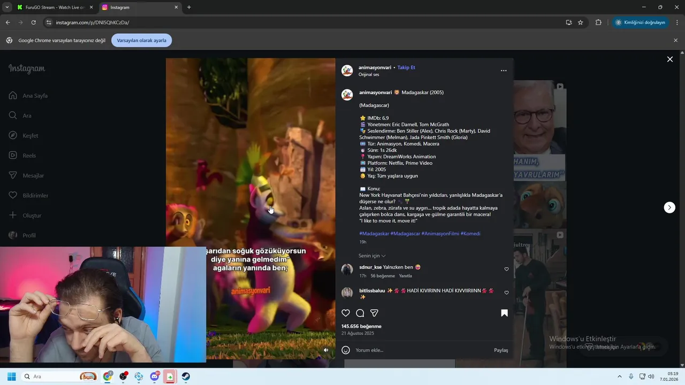Go to Keşfet explore page
Image resolution: width=685 pixels, height=385 pixels.
[24, 135]
